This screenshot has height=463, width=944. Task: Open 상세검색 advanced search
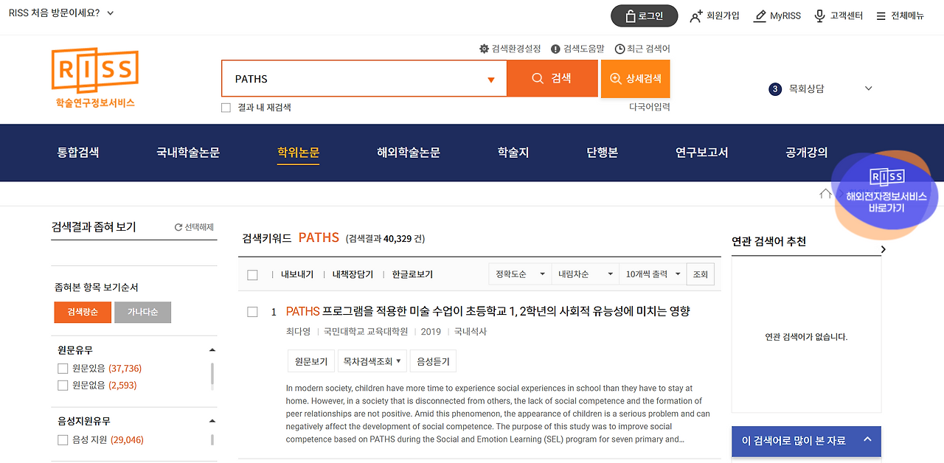pyautogui.click(x=636, y=79)
